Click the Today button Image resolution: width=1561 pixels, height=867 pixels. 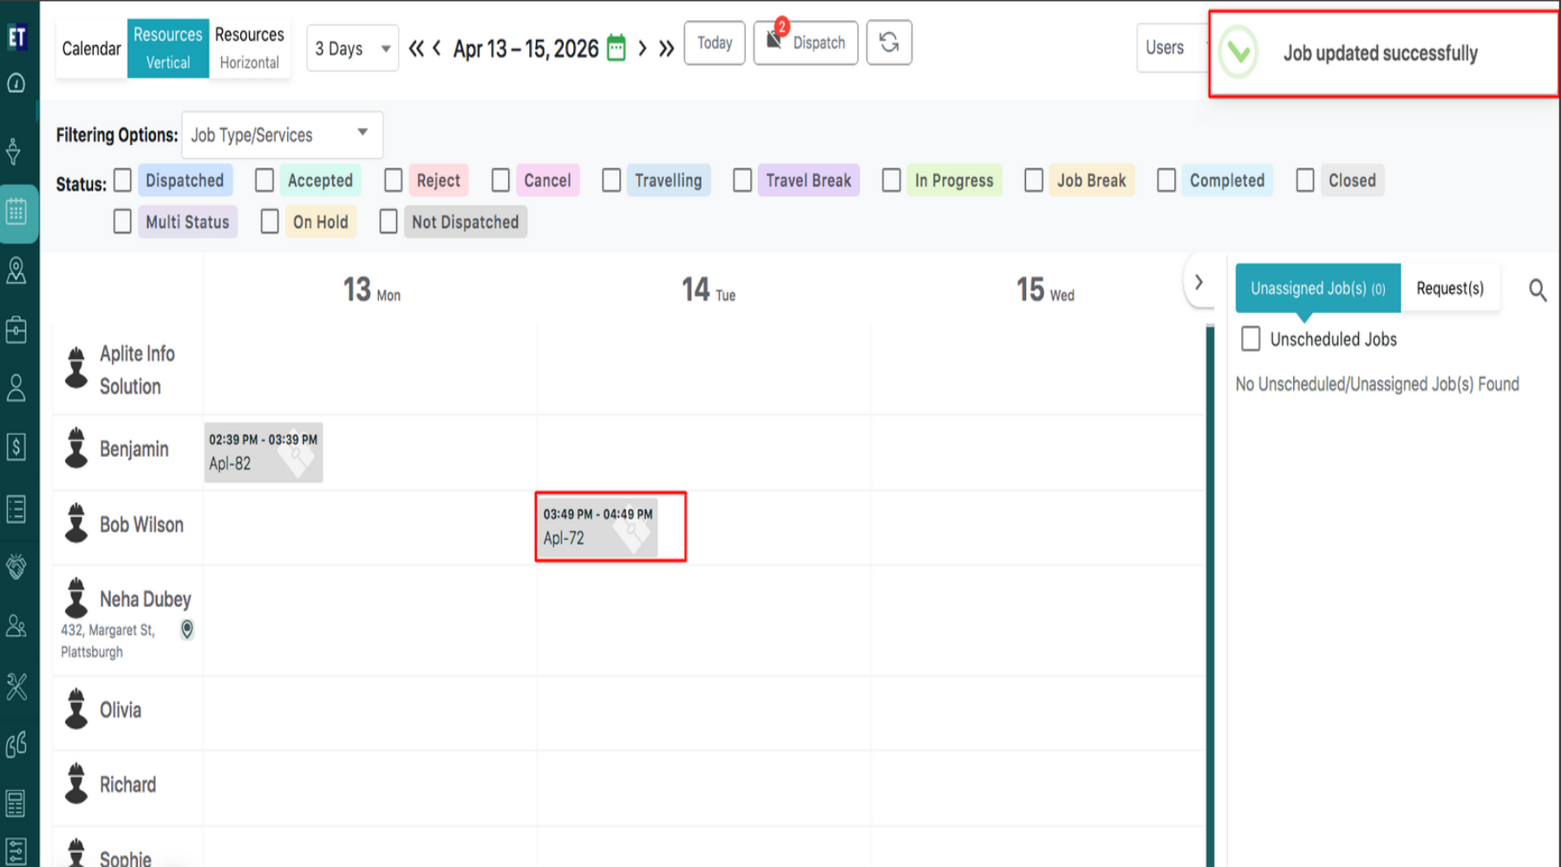pos(714,43)
